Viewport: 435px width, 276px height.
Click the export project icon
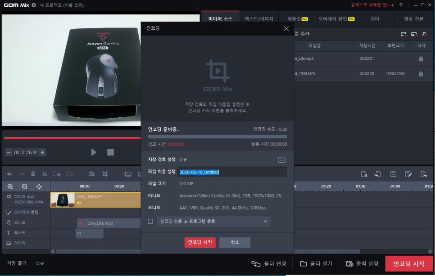pos(424,174)
